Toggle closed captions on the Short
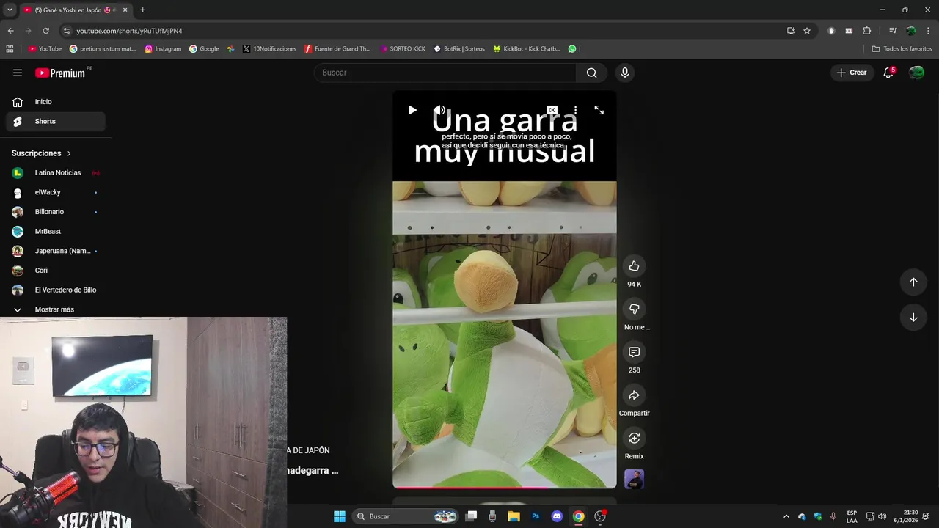Image resolution: width=939 pixels, height=528 pixels. coord(552,110)
